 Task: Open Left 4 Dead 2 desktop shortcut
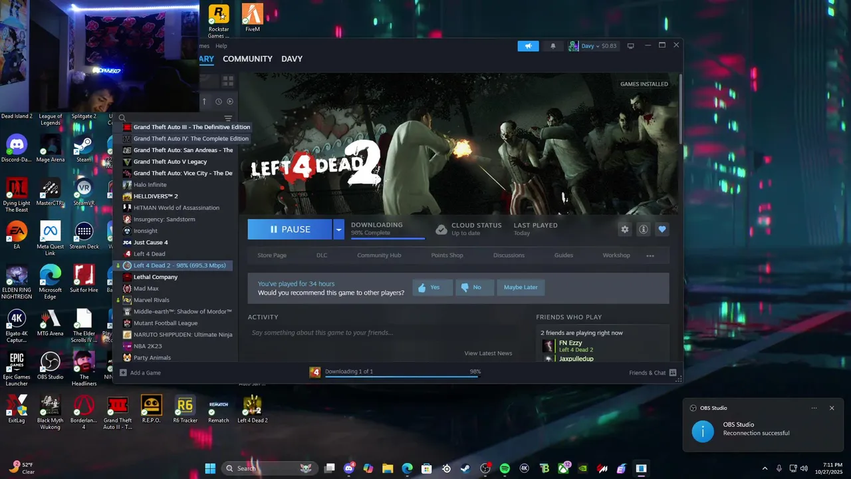point(252,409)
